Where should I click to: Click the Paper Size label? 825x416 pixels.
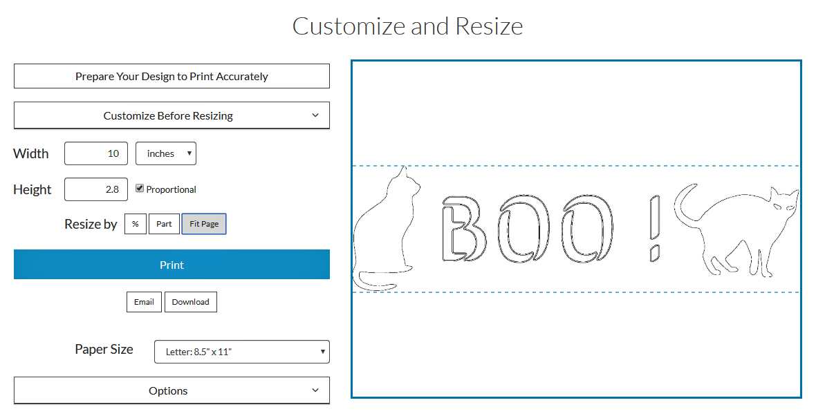[x=104, y=349]
